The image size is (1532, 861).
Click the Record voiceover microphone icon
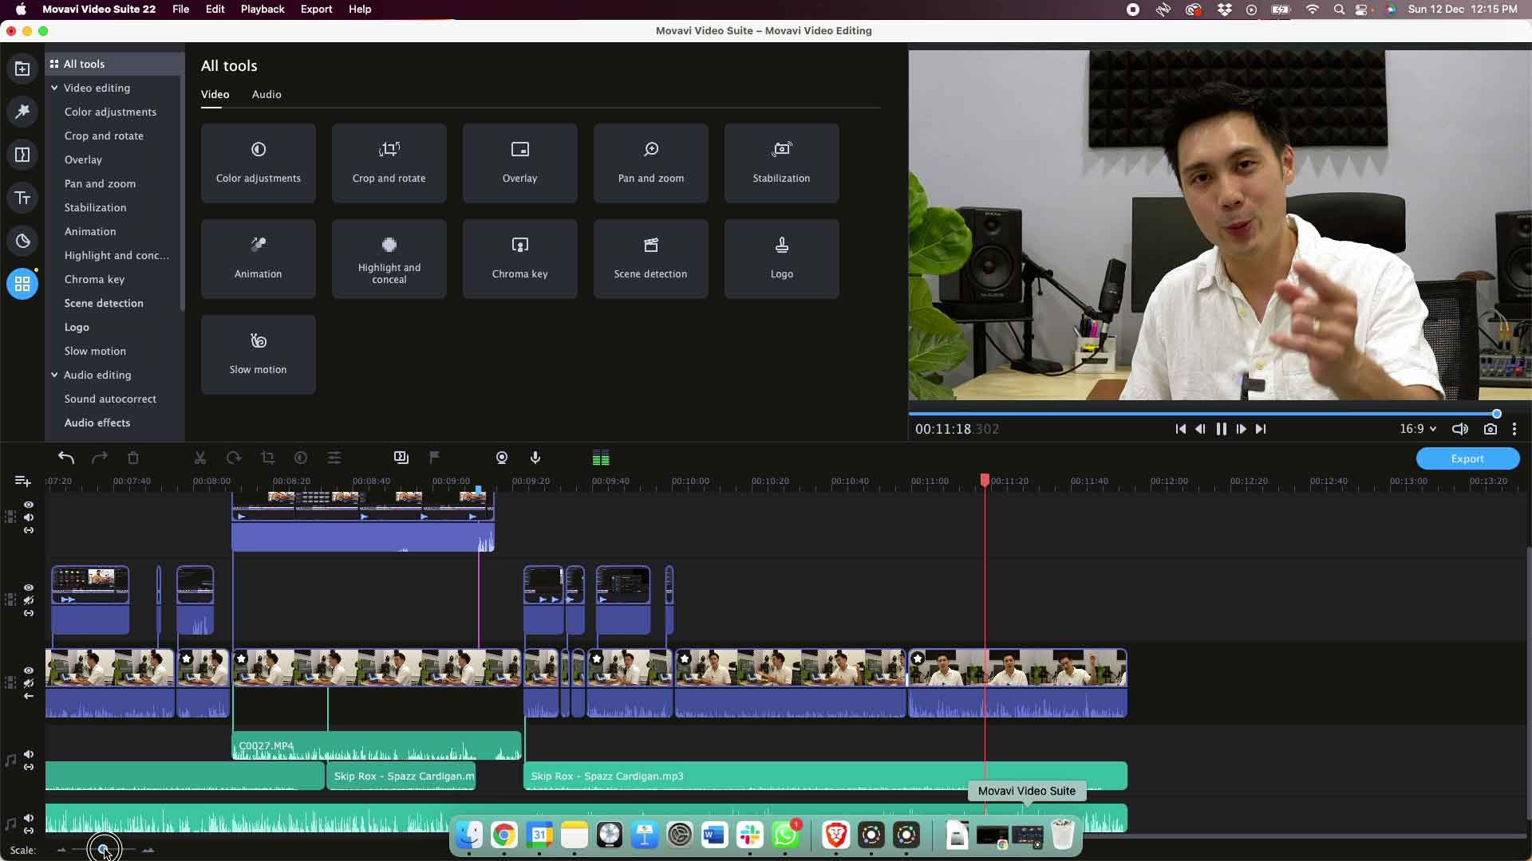tap(535, 458)
